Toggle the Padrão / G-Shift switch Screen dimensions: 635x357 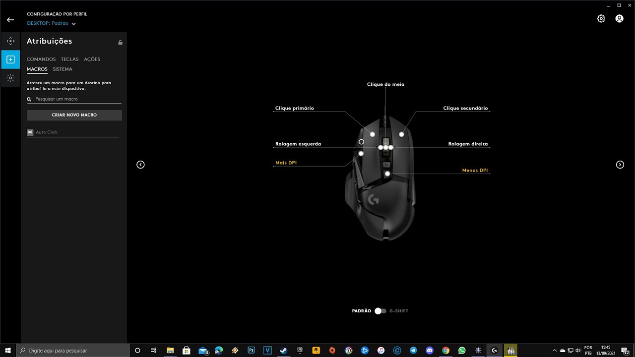coord(381,311)
